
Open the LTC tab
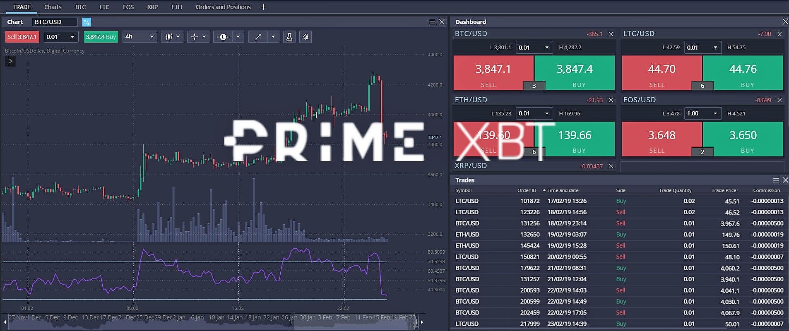(104, 7)
